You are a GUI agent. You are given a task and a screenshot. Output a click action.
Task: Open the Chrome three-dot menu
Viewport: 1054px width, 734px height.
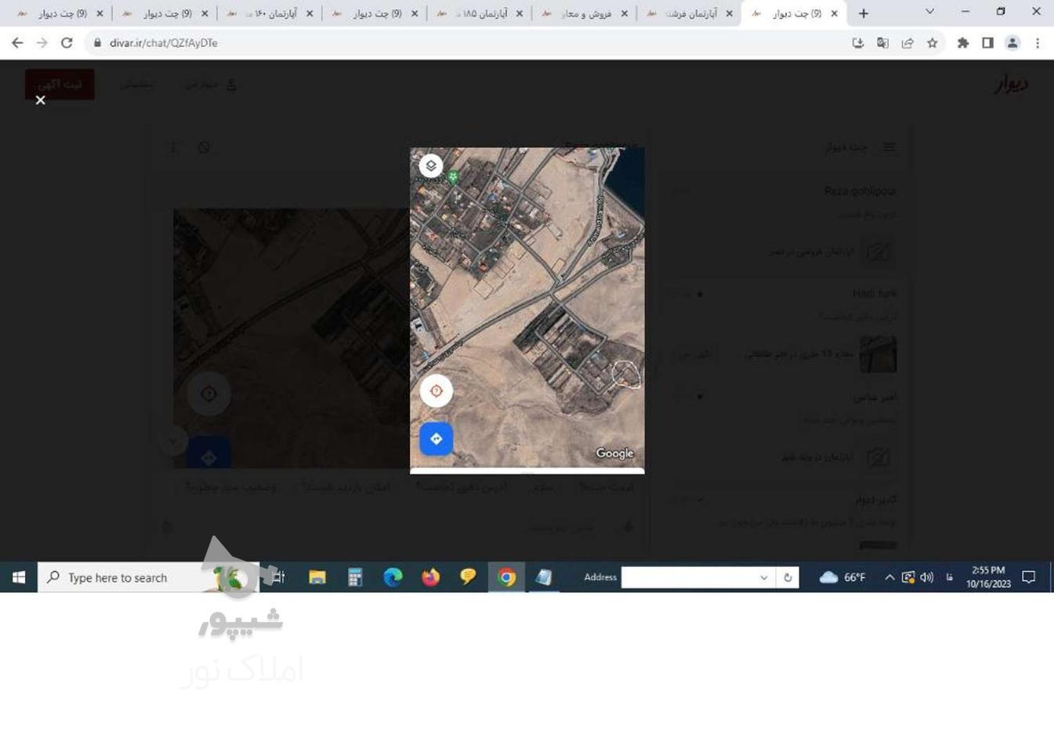click(x=1038, y=43)
